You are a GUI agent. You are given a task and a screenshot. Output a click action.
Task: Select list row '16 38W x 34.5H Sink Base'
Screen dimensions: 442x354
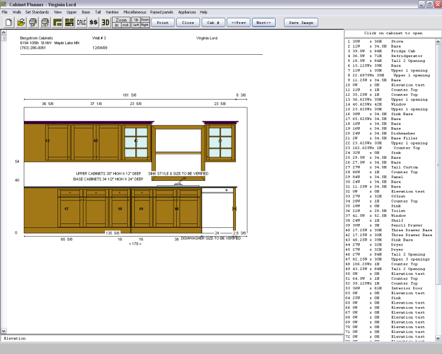(x=390, y=114)
